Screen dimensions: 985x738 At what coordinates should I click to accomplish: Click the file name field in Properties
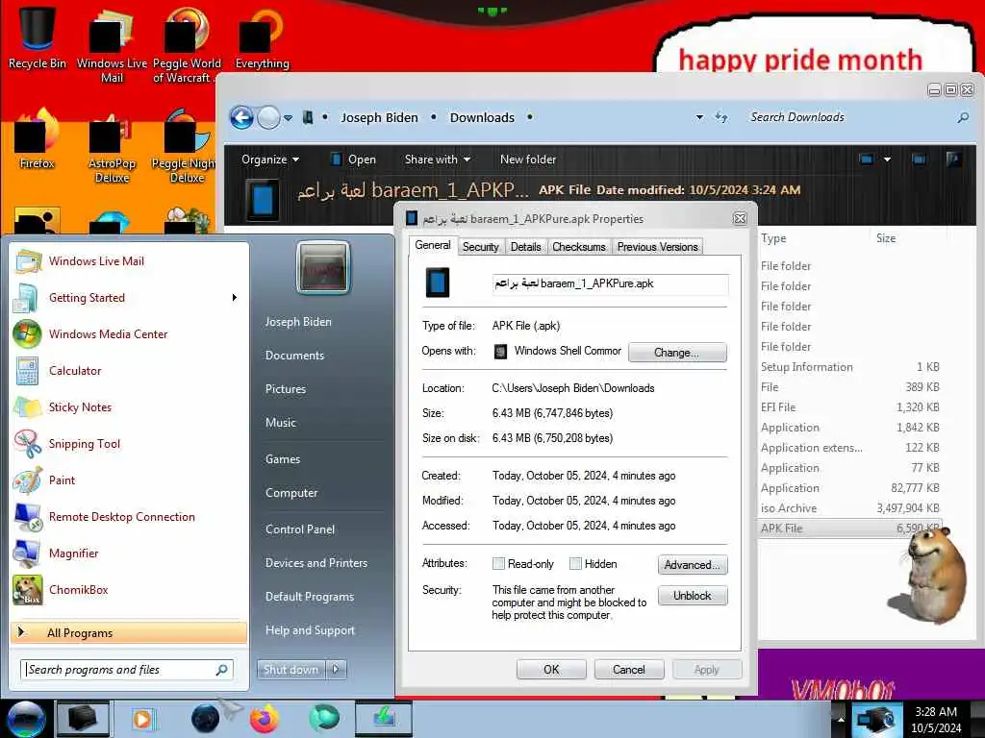(610, 283)
